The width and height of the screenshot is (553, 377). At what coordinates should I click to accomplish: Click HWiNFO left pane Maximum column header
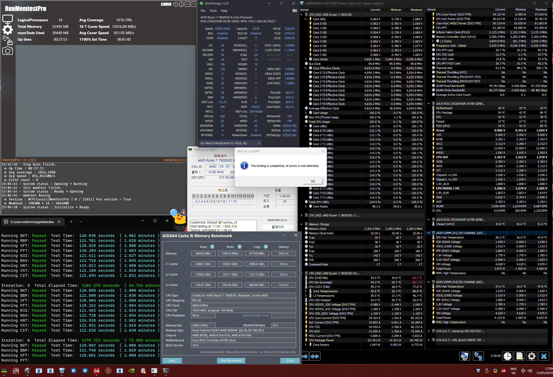414,10
